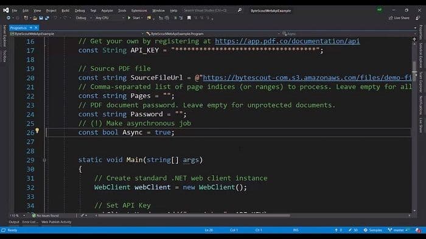Open the Toolbox side tab
Image resolution: width=426 pixels, height=239 pixels.
coord(4,56)
